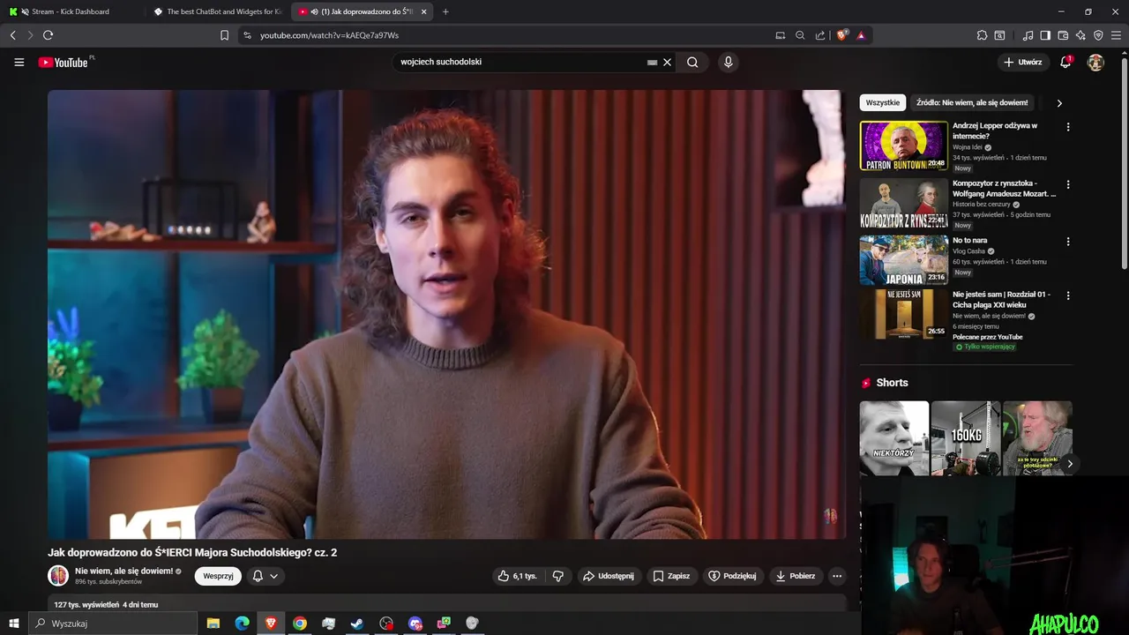Switch to the Stream - Kick Dashboard tab
The image size is (1129, 635).
[x=71, y=11]
